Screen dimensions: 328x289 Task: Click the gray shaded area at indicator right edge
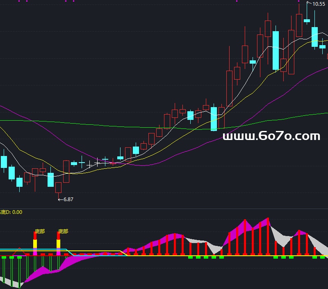322,245
